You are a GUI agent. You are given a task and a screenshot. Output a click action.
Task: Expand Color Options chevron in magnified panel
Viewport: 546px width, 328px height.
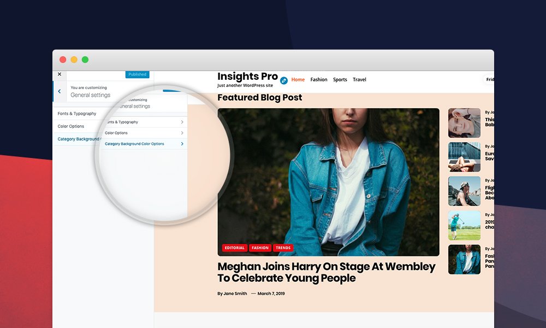click(182, 133)
